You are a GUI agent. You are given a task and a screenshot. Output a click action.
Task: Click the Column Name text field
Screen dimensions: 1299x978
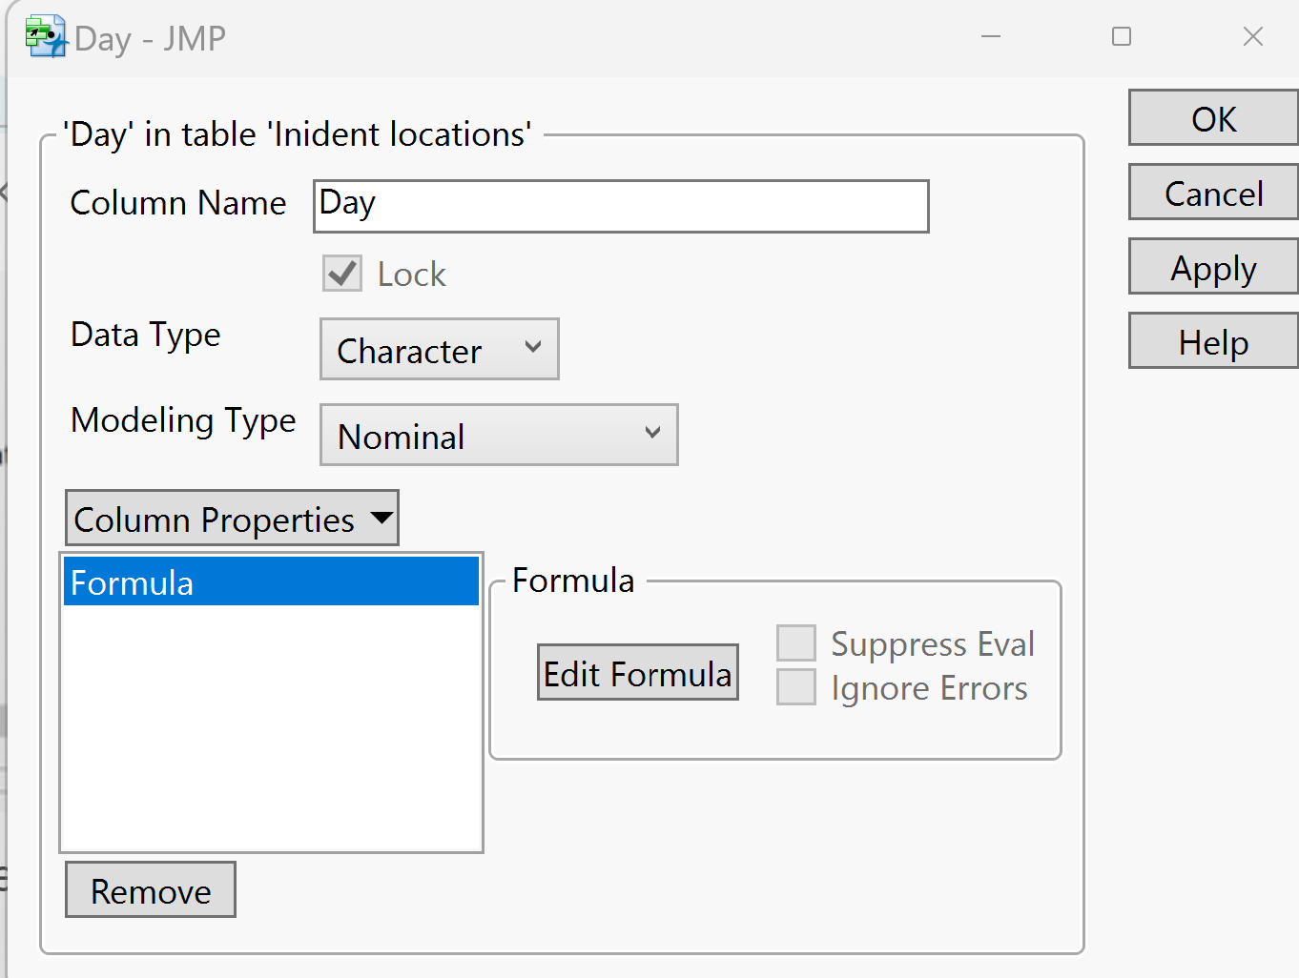pyautogui.click(x=621, y=206)
